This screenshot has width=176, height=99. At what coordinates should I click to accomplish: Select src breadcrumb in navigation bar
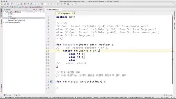point(19,7)
